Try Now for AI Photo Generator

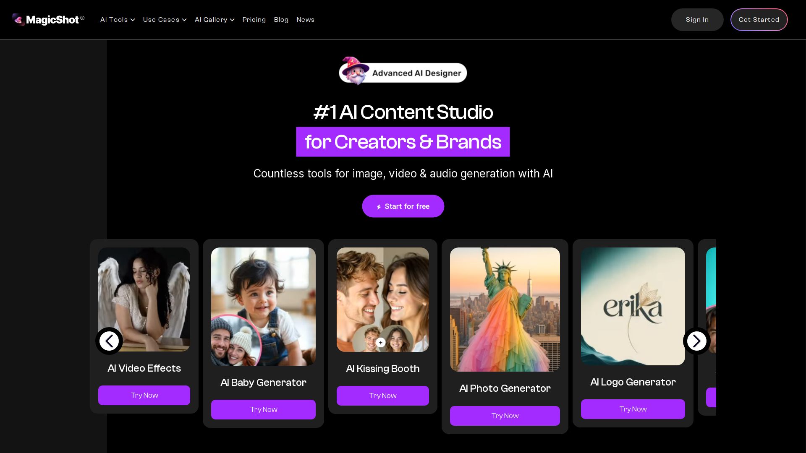505,416
